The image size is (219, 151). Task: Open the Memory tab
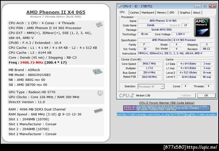(162, 12)
